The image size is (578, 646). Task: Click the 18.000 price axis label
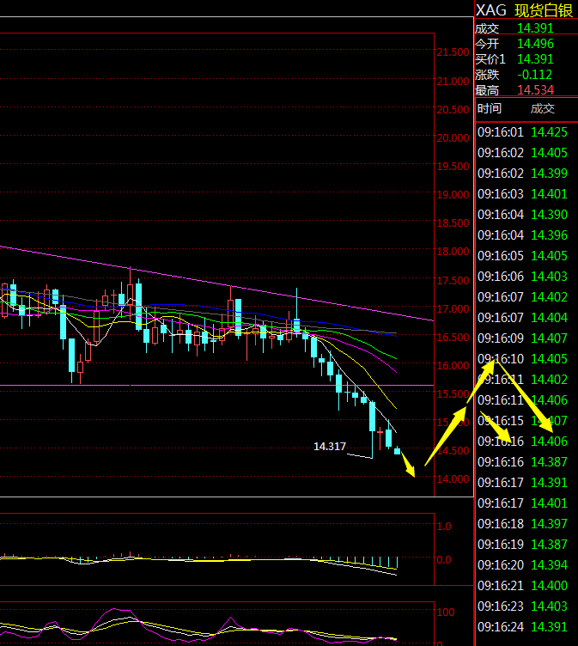click(x=453, y=252)
